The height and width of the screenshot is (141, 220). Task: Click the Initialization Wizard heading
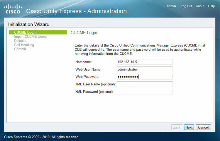(29, 25)
